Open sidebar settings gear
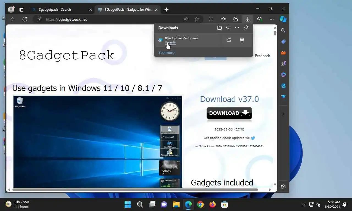Image resolution: width=352 pixels, height=211 pixels. point(283,187)
